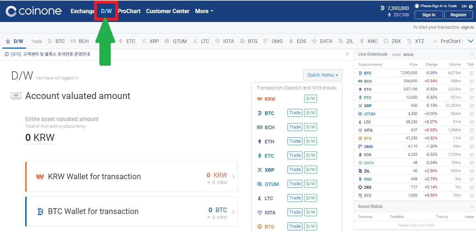Viewport: 476px width, 231px height.
Task: Click the LTC D/W button in Quick menu
Action: click(311, 198)
